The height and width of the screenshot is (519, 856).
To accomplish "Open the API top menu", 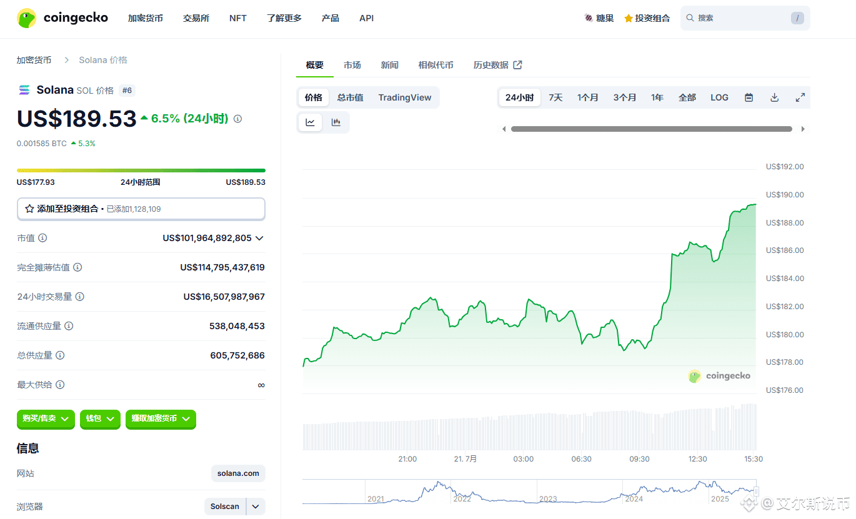I will coord(367,18).
